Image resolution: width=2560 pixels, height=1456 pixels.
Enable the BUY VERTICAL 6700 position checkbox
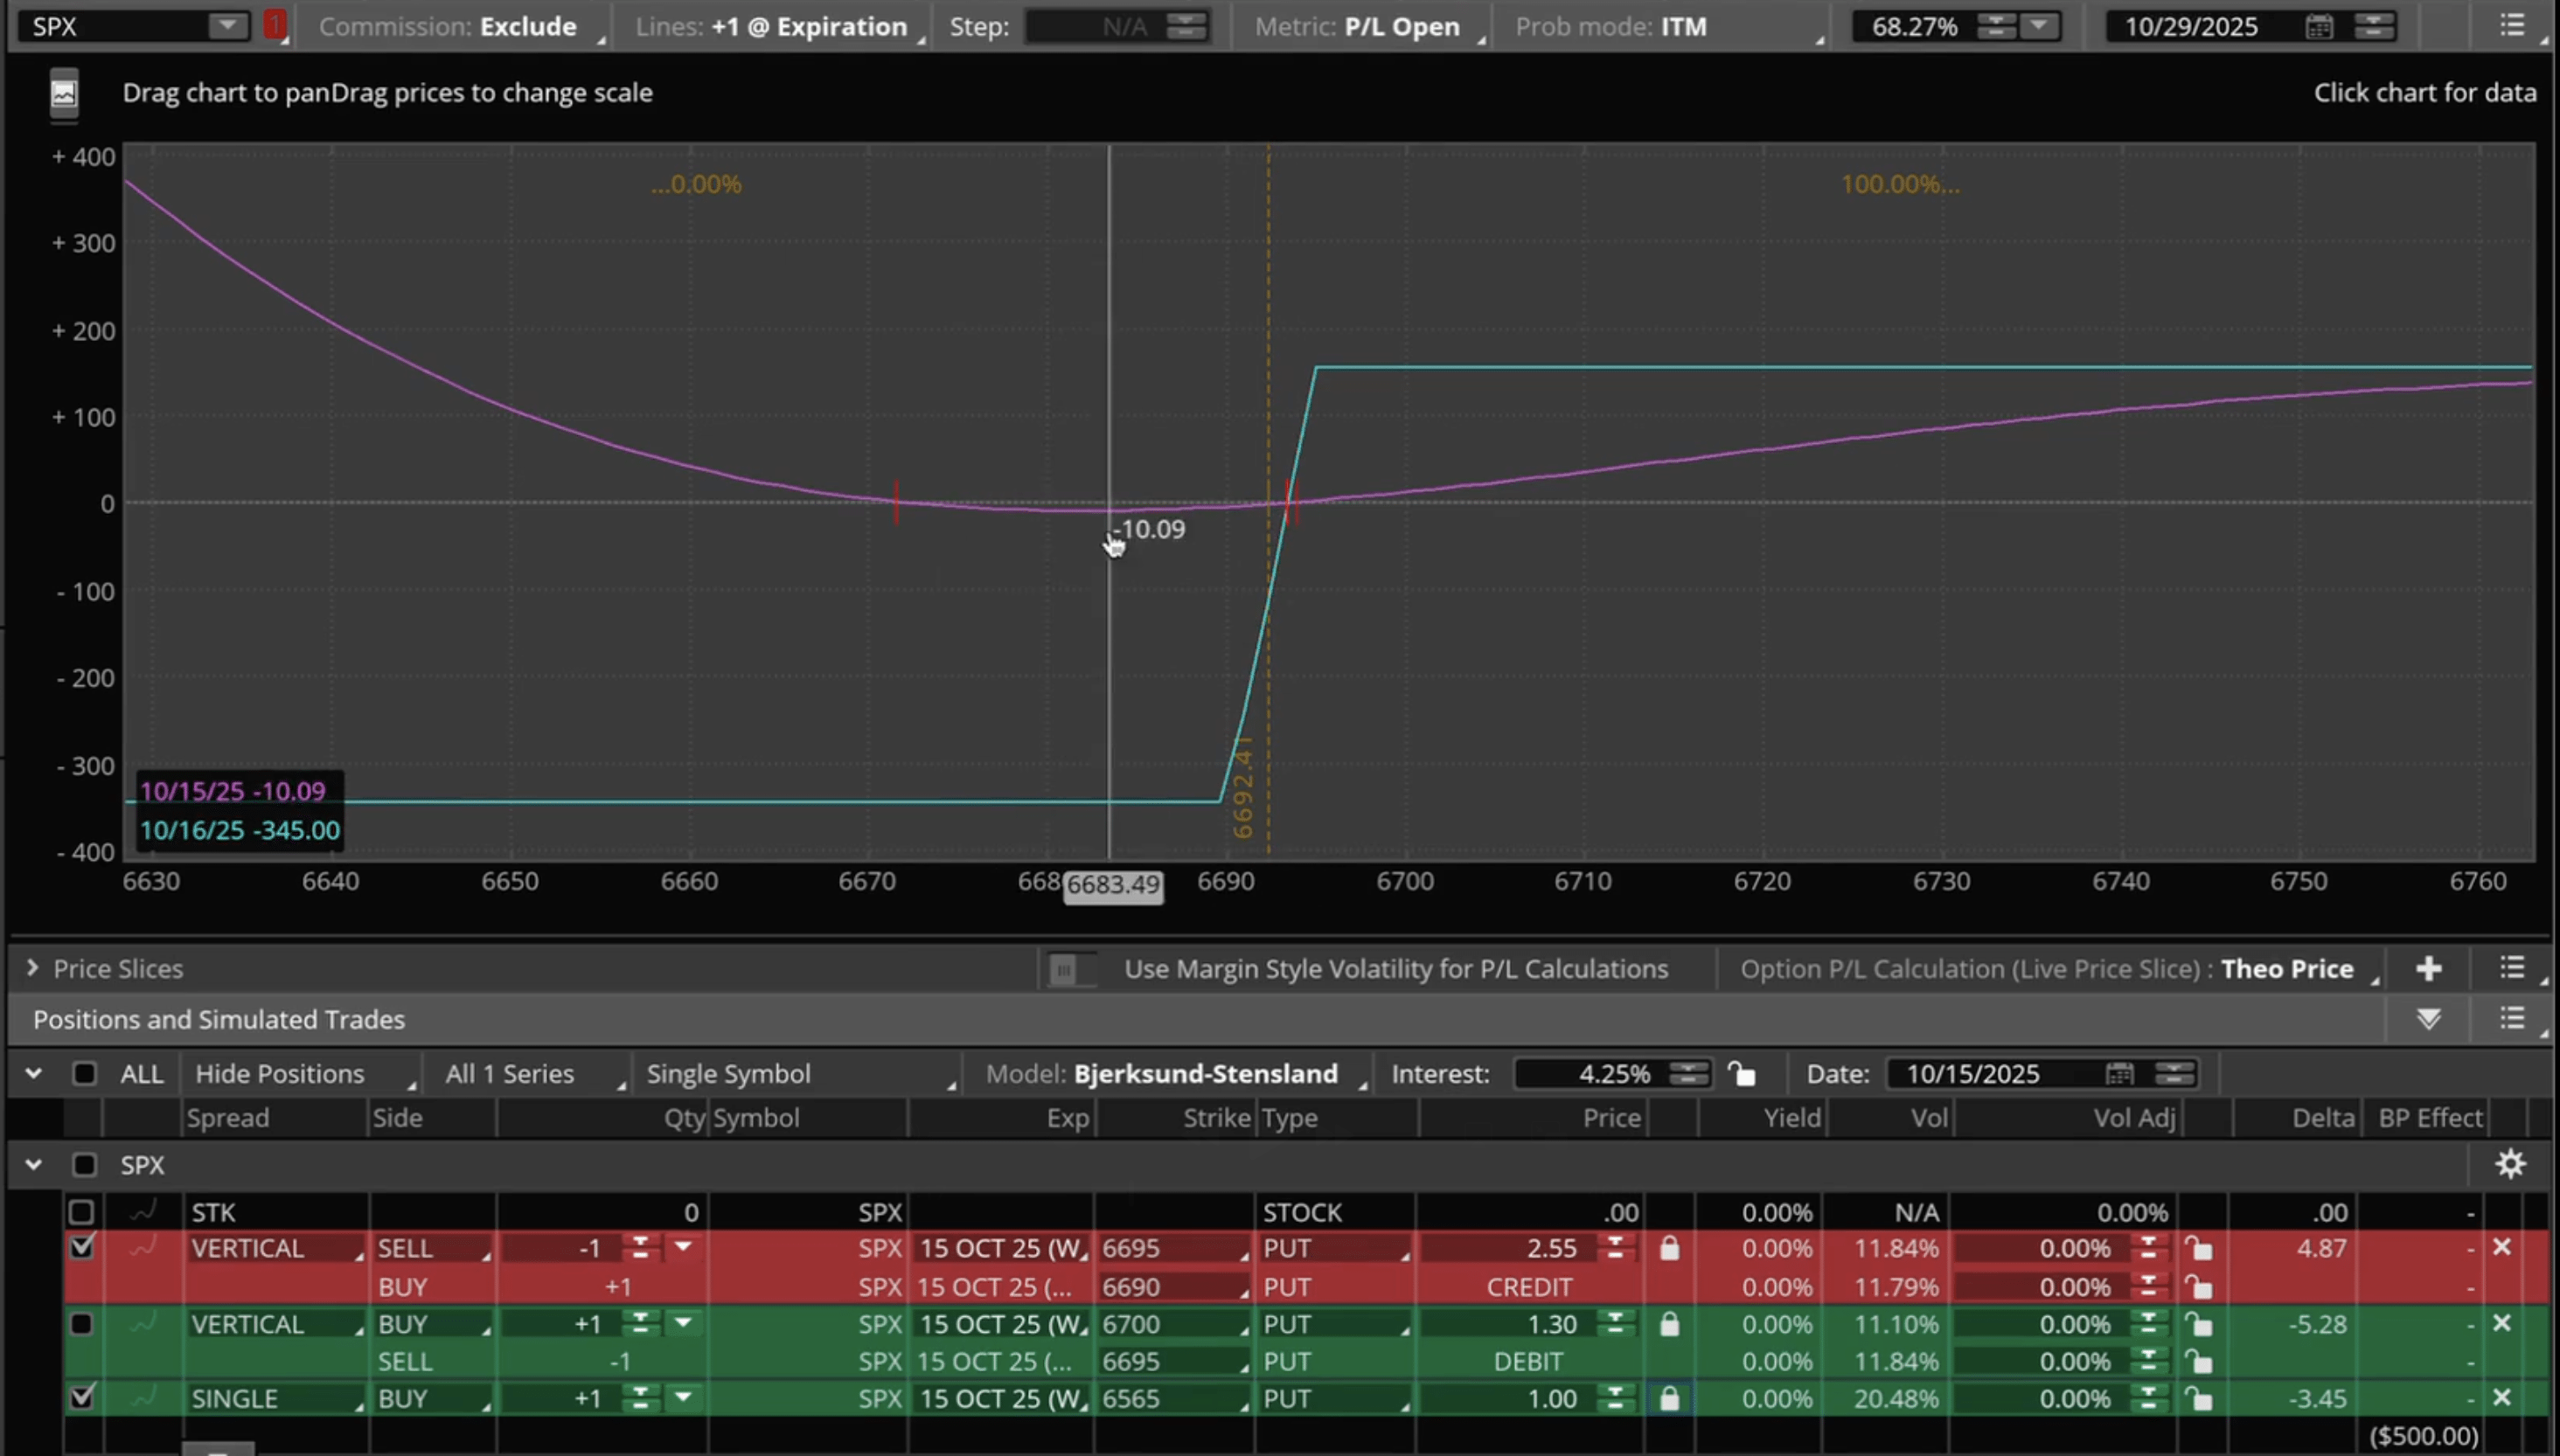pyautogui.click(x=82, y=1323)
